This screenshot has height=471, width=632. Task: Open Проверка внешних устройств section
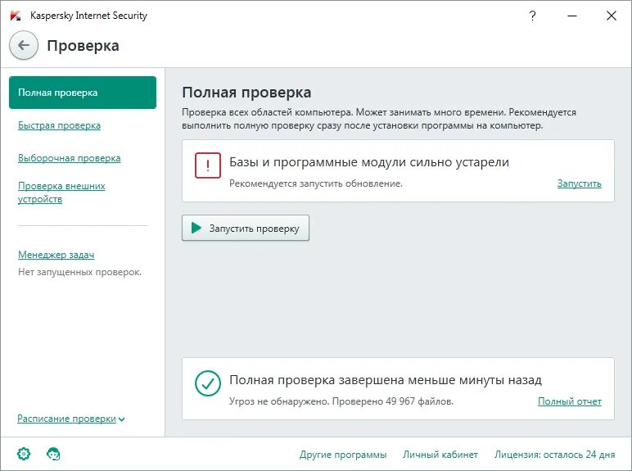point(61,192)
